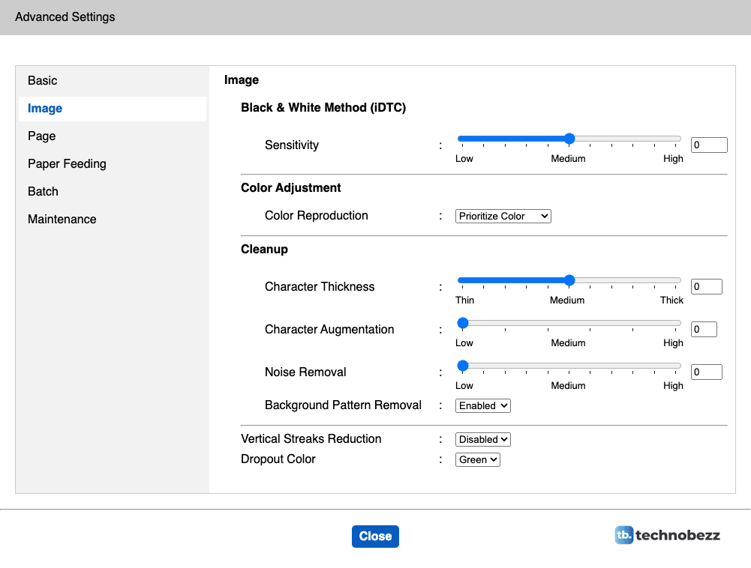The width and height of the screenshot is (751, 568).
Task: Open the Paper Feeding tab
Action: [x=112, y=164]
